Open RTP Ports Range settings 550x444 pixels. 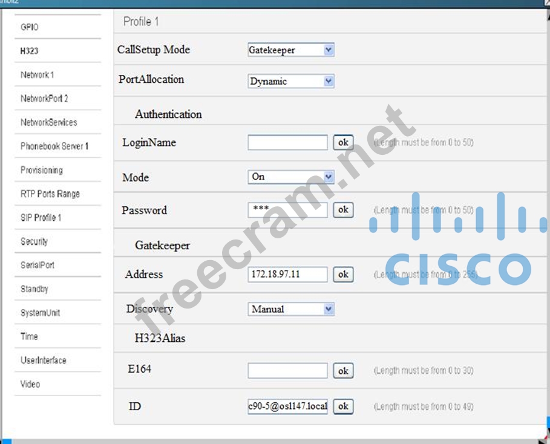pos(50,194)
